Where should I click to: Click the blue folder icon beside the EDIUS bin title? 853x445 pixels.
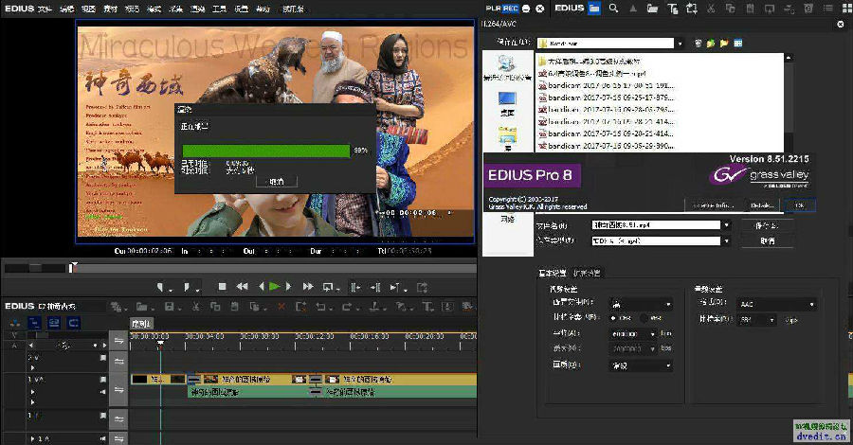click(x=594, y=8)
